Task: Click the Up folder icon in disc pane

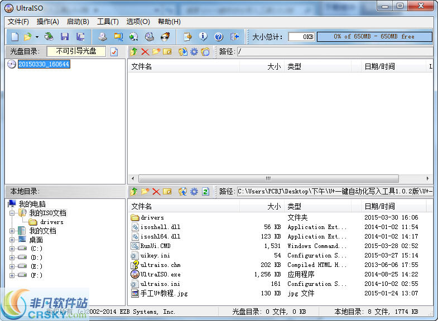Action: pyautogui.click(x=134, y=52)
